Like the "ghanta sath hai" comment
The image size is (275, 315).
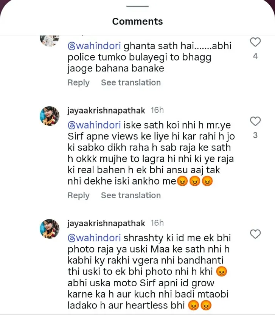(255, 42)
